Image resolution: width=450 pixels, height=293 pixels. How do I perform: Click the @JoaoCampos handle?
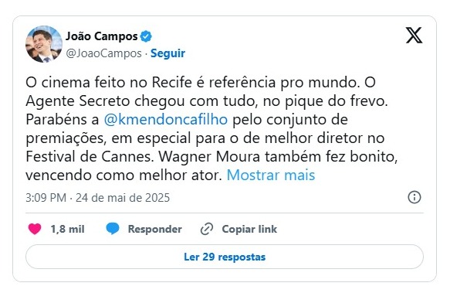click(104, 53)
